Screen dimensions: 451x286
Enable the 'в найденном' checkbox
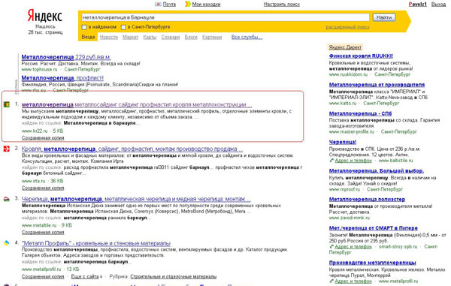pos(84,27)
